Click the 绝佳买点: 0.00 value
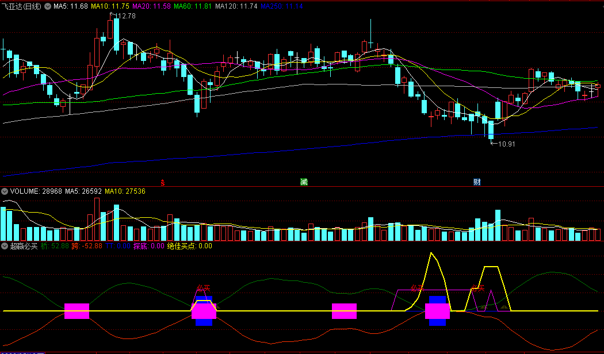 click(189, 246)
